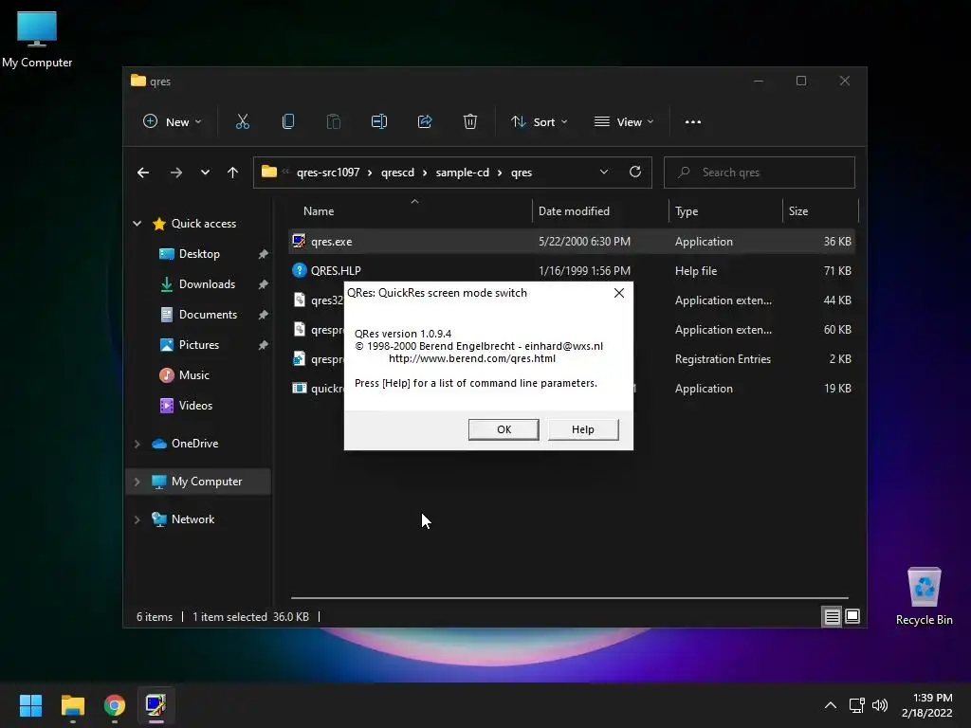Click the Copy icon in toolbar
Image resolution: width=971 pixels, height=728 pixels.
coord(288,122)
